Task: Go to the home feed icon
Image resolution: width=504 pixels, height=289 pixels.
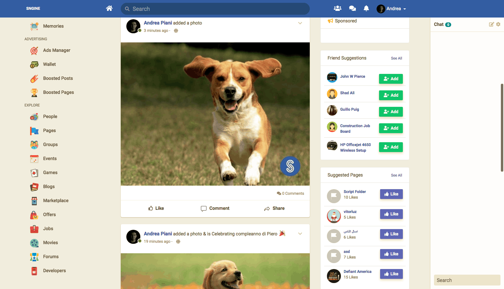Action: tap(109, 8)
